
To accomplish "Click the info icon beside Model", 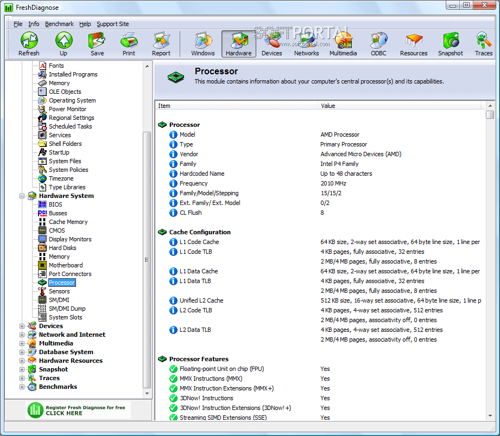I will [x=173, y=134].
